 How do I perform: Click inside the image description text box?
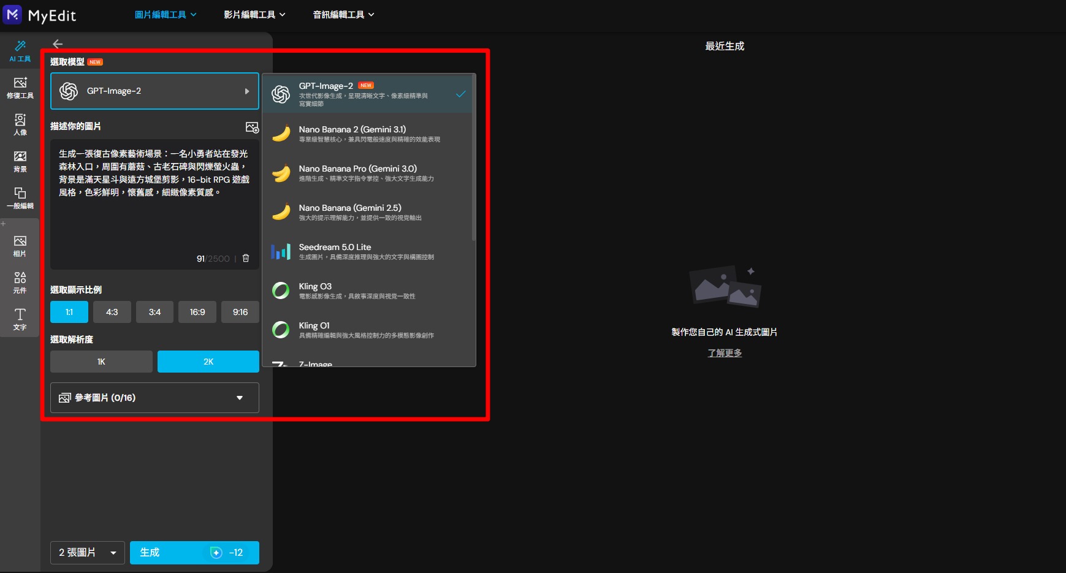[x=154, y=205]
